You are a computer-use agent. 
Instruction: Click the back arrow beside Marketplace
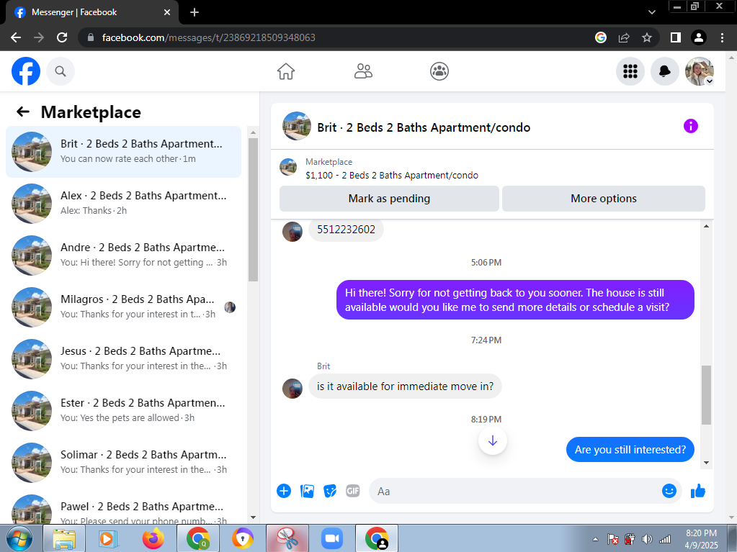coord(22,112)
